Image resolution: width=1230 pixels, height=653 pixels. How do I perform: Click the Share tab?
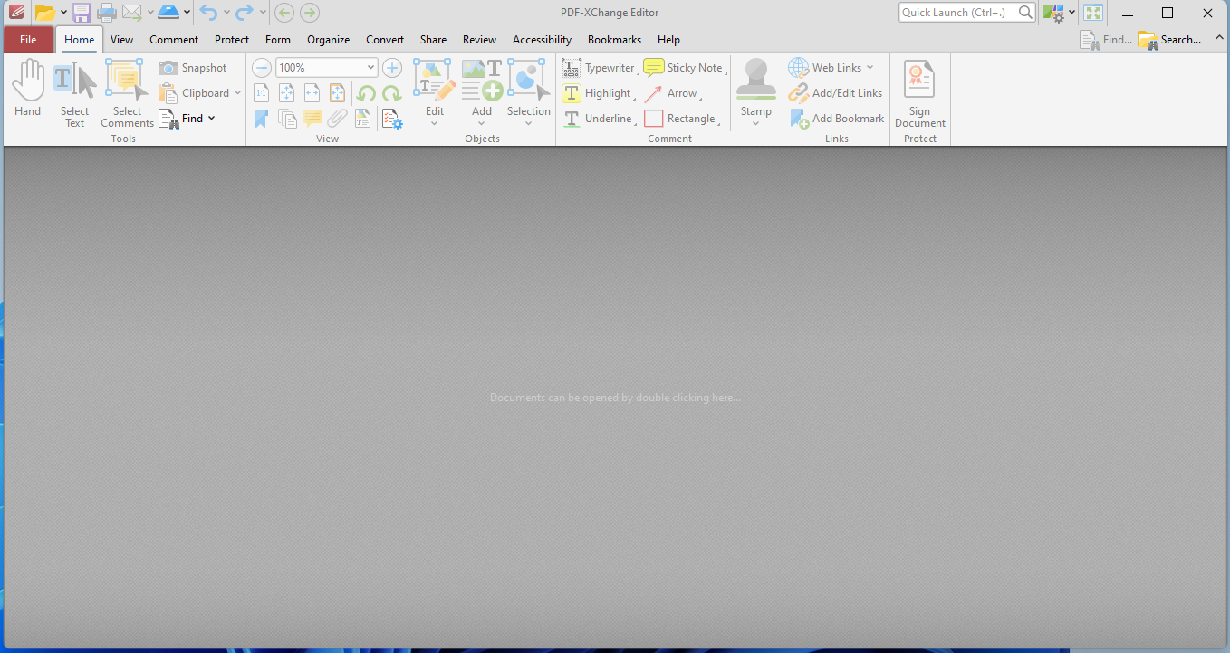coord(433,40)
